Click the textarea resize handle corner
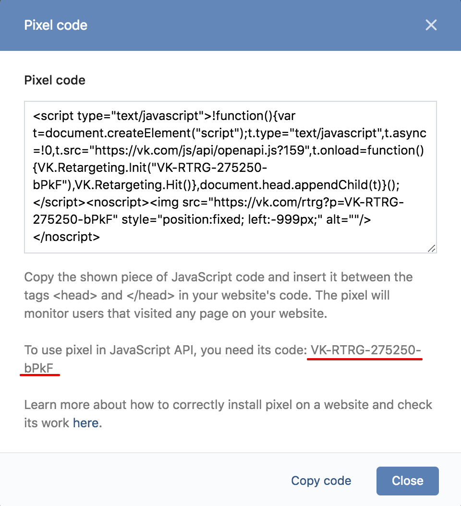 (432, 248)
